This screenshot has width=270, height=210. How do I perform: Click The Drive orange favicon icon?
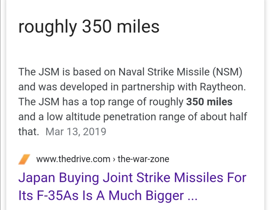[x=24, y=159]
